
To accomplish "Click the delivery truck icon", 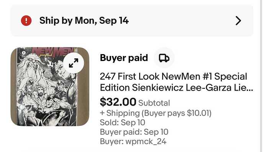I will click(164, 58).
